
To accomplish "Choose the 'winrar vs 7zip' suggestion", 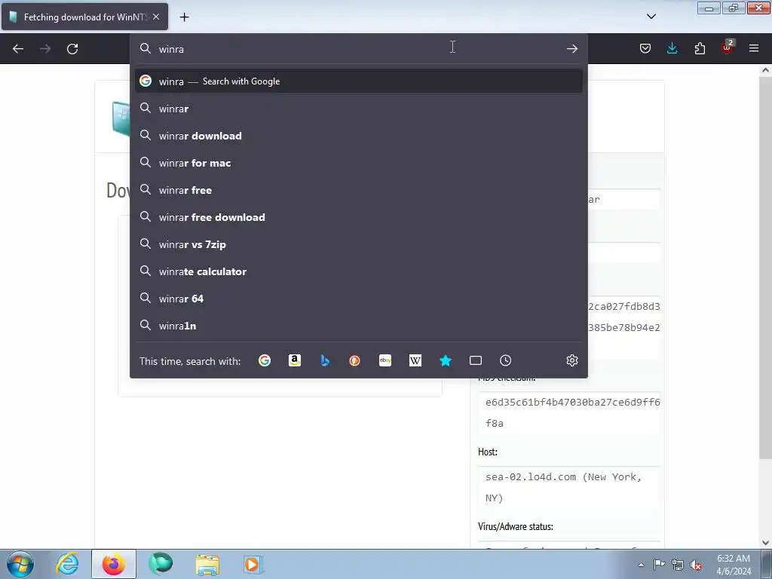I will click(x=358, y=244).
